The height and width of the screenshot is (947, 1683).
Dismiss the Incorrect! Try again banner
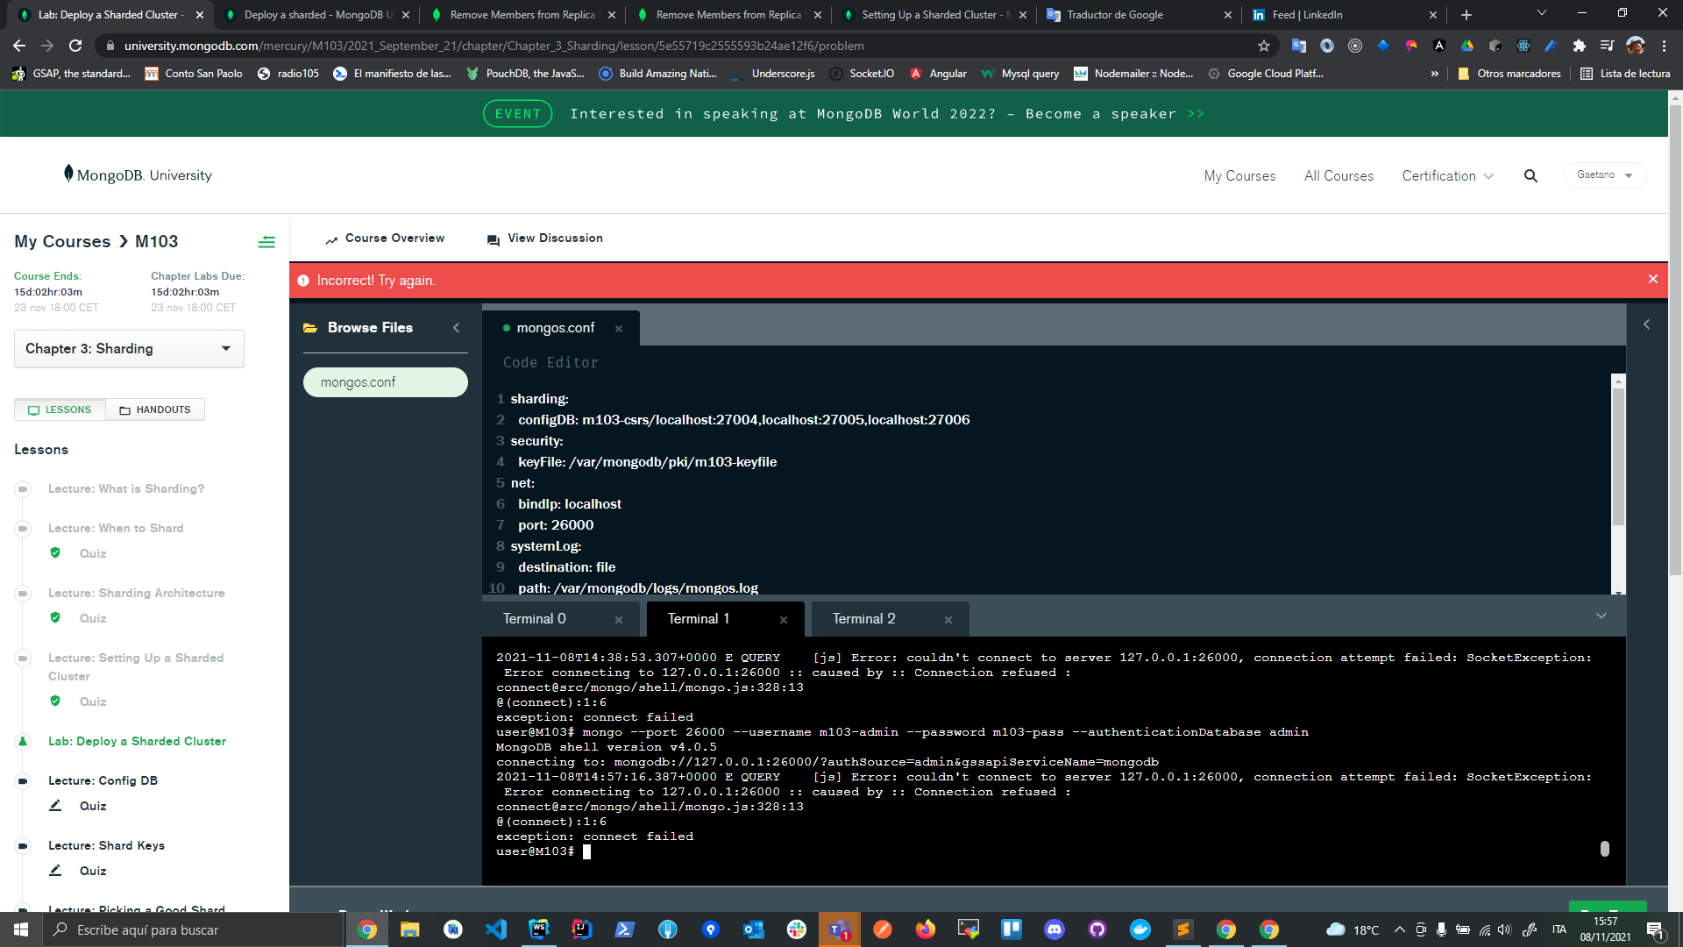click(1652, 280)
